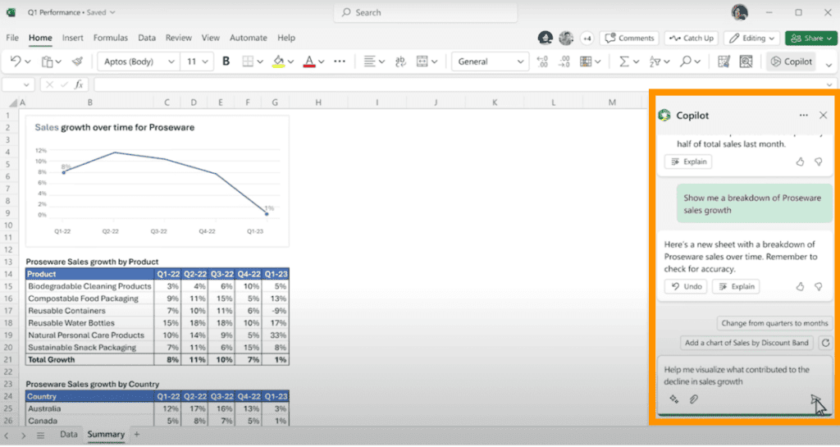
Task: Click the Catch Up button
Action: 692,38
